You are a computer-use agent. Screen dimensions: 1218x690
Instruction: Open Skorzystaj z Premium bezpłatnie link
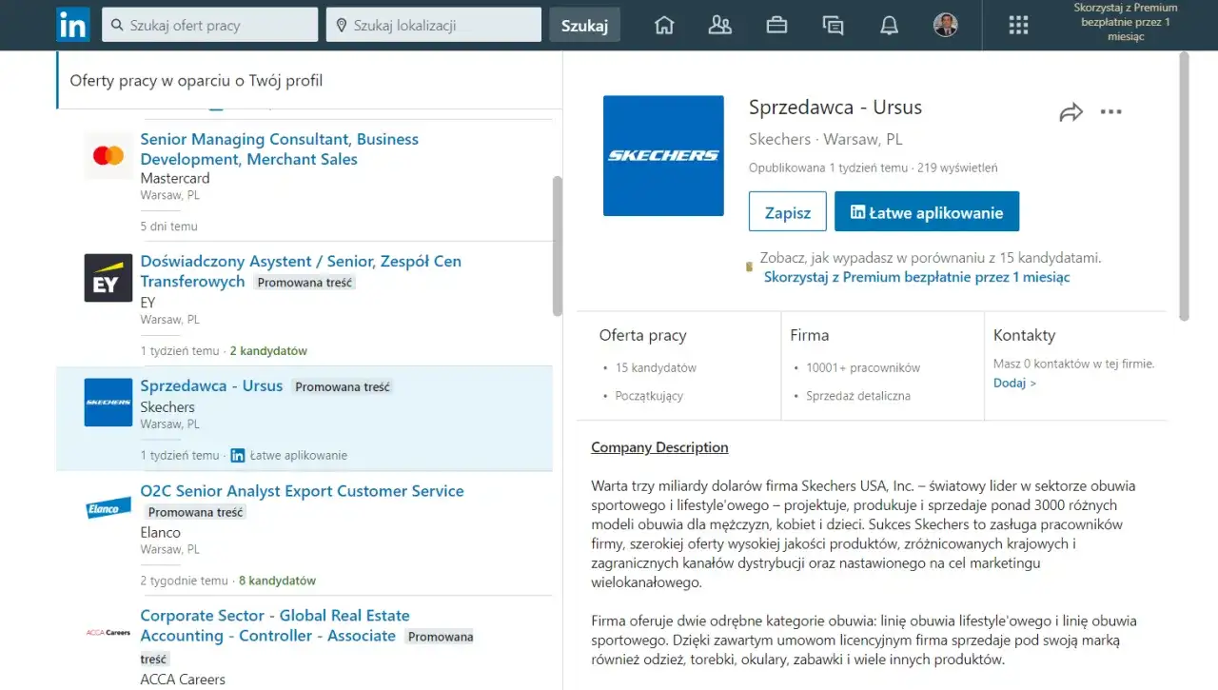pyautogui.click(x=915, y=277)
